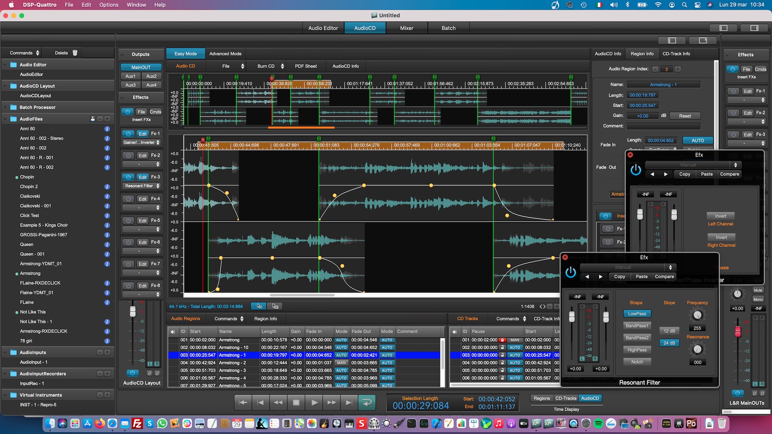Click the red lock icon on CD track 001
This screenshot has height=434, width=772.
[x=502, y=340]
